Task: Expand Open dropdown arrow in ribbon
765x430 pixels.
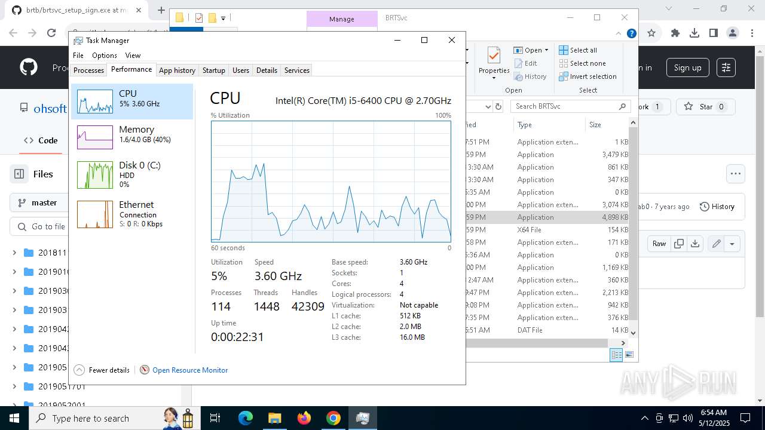Action: [546, 50]
